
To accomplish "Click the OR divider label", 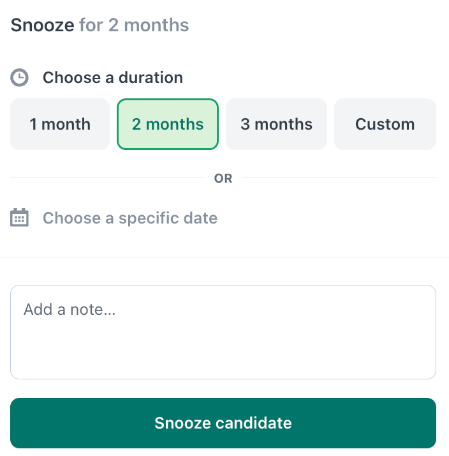I will (x=223, y=178).
